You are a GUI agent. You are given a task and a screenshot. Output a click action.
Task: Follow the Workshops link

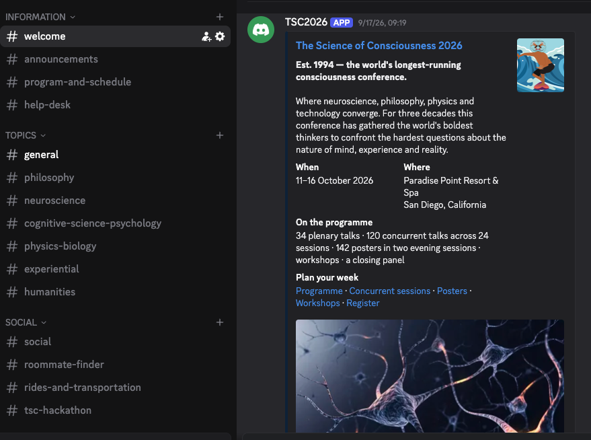pos(318,303)
